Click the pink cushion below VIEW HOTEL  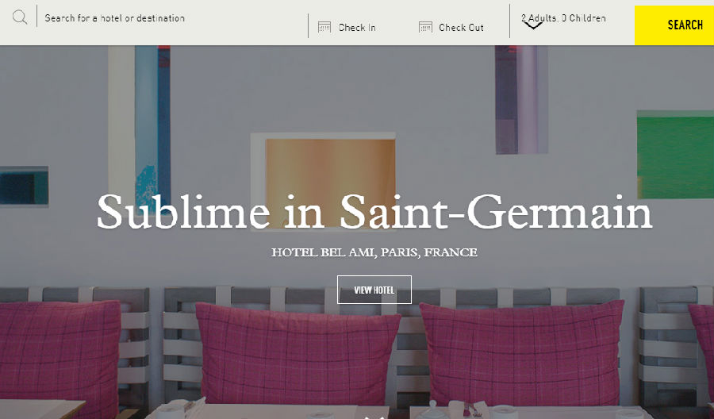298,355
